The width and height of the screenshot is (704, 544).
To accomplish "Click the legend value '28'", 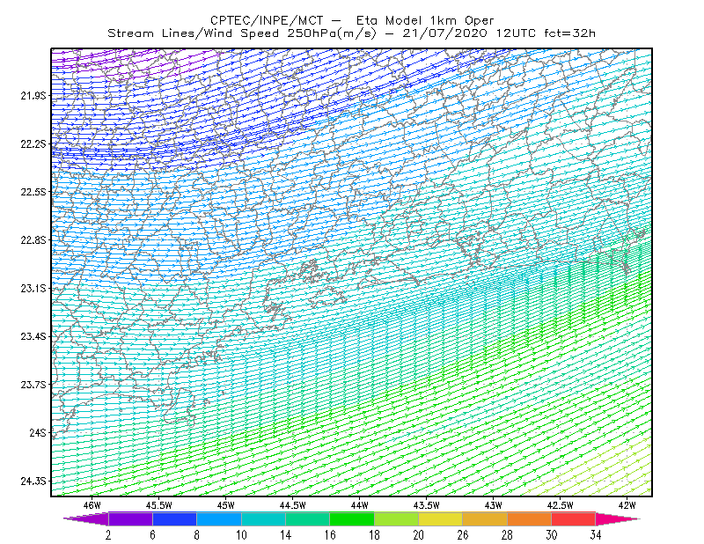I will (x=507, y=535).
